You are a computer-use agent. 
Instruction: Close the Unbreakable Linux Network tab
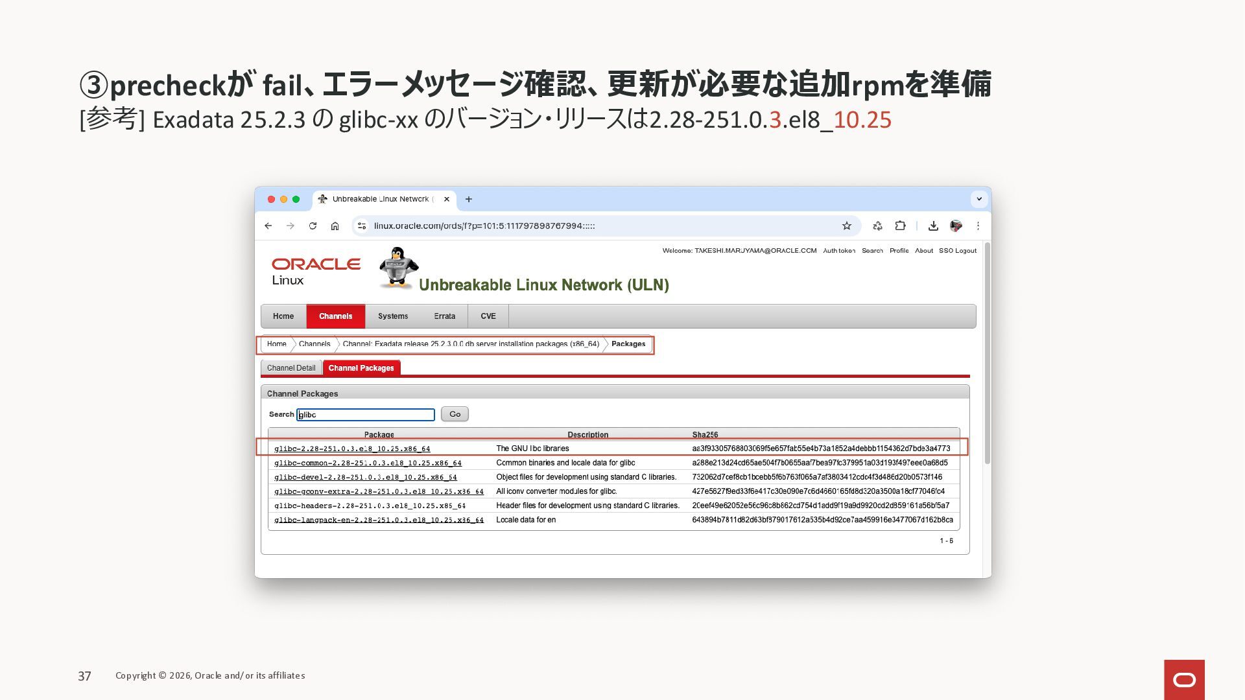tap(447, 199)
